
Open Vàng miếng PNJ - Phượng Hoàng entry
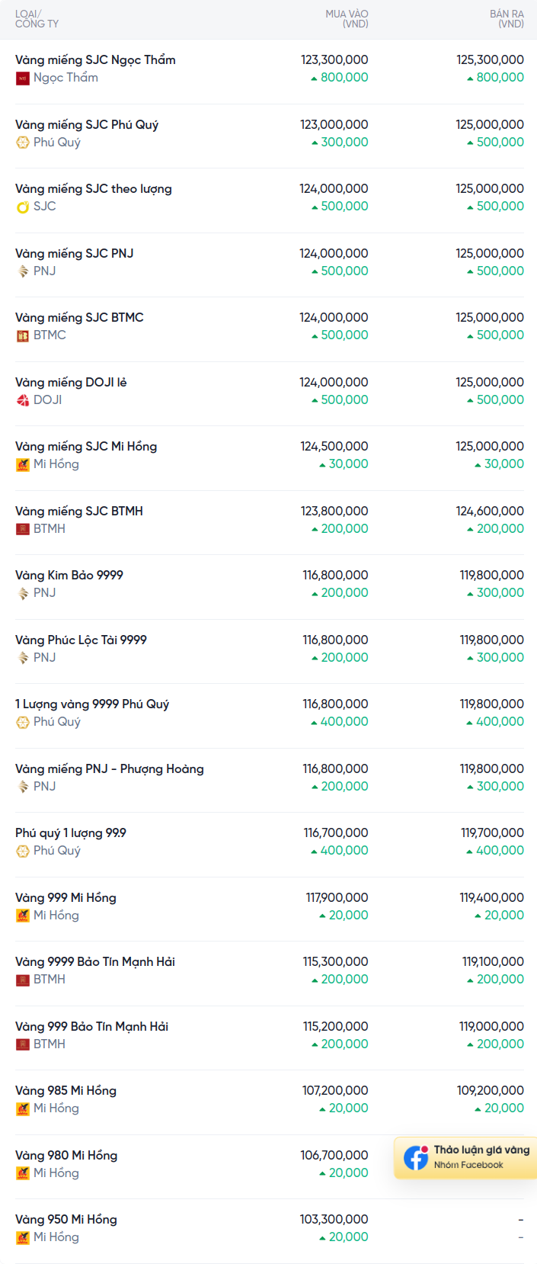(110, 769)
